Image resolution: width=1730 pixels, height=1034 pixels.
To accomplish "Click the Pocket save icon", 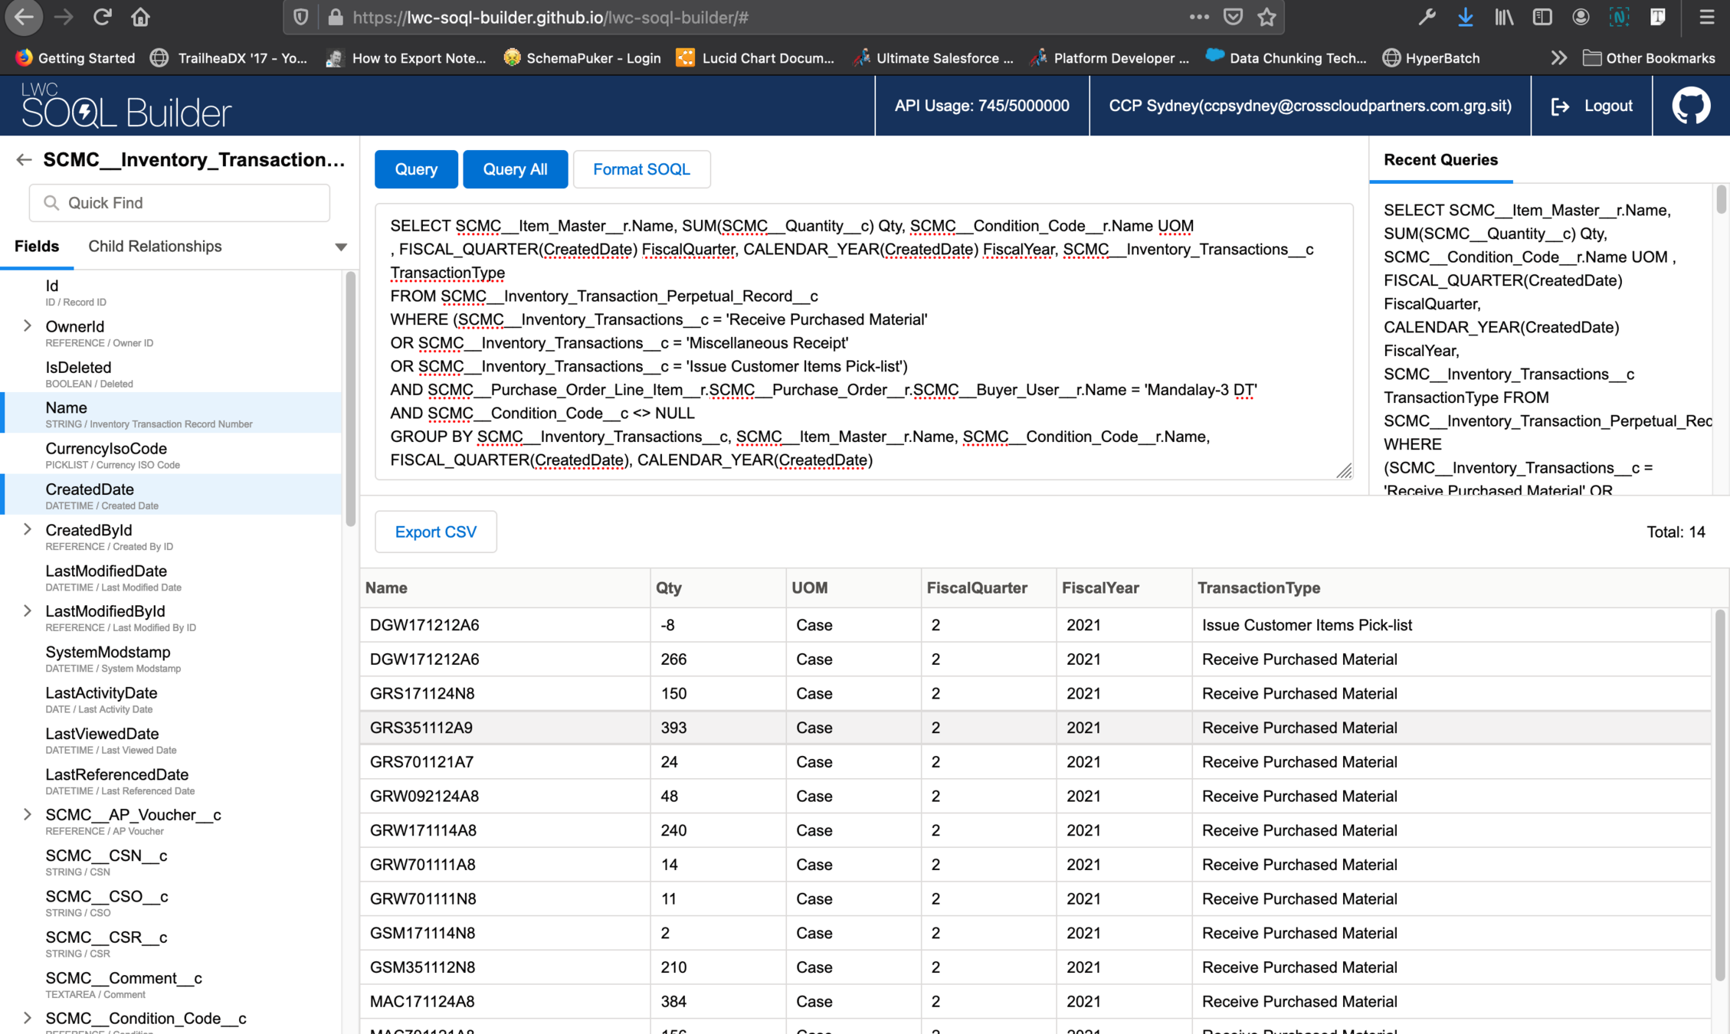I will coord(1233,17).
